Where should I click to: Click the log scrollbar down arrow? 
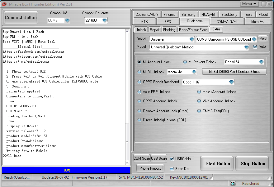tap(127, 163)
